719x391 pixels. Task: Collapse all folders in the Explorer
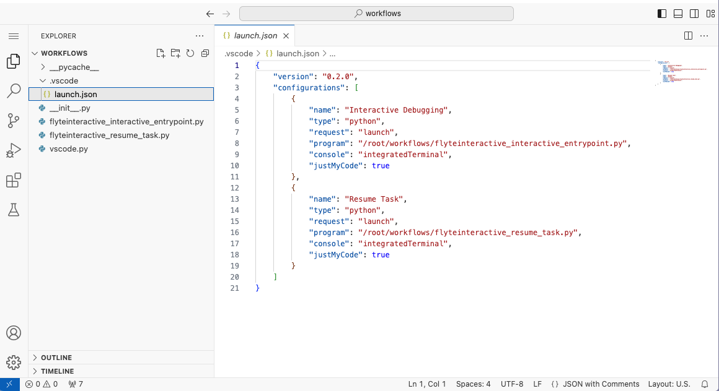pos(205,53)
